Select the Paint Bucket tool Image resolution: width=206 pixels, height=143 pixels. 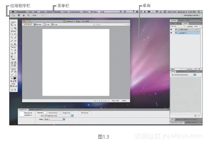pyautogui.click(x=15, y=71)
